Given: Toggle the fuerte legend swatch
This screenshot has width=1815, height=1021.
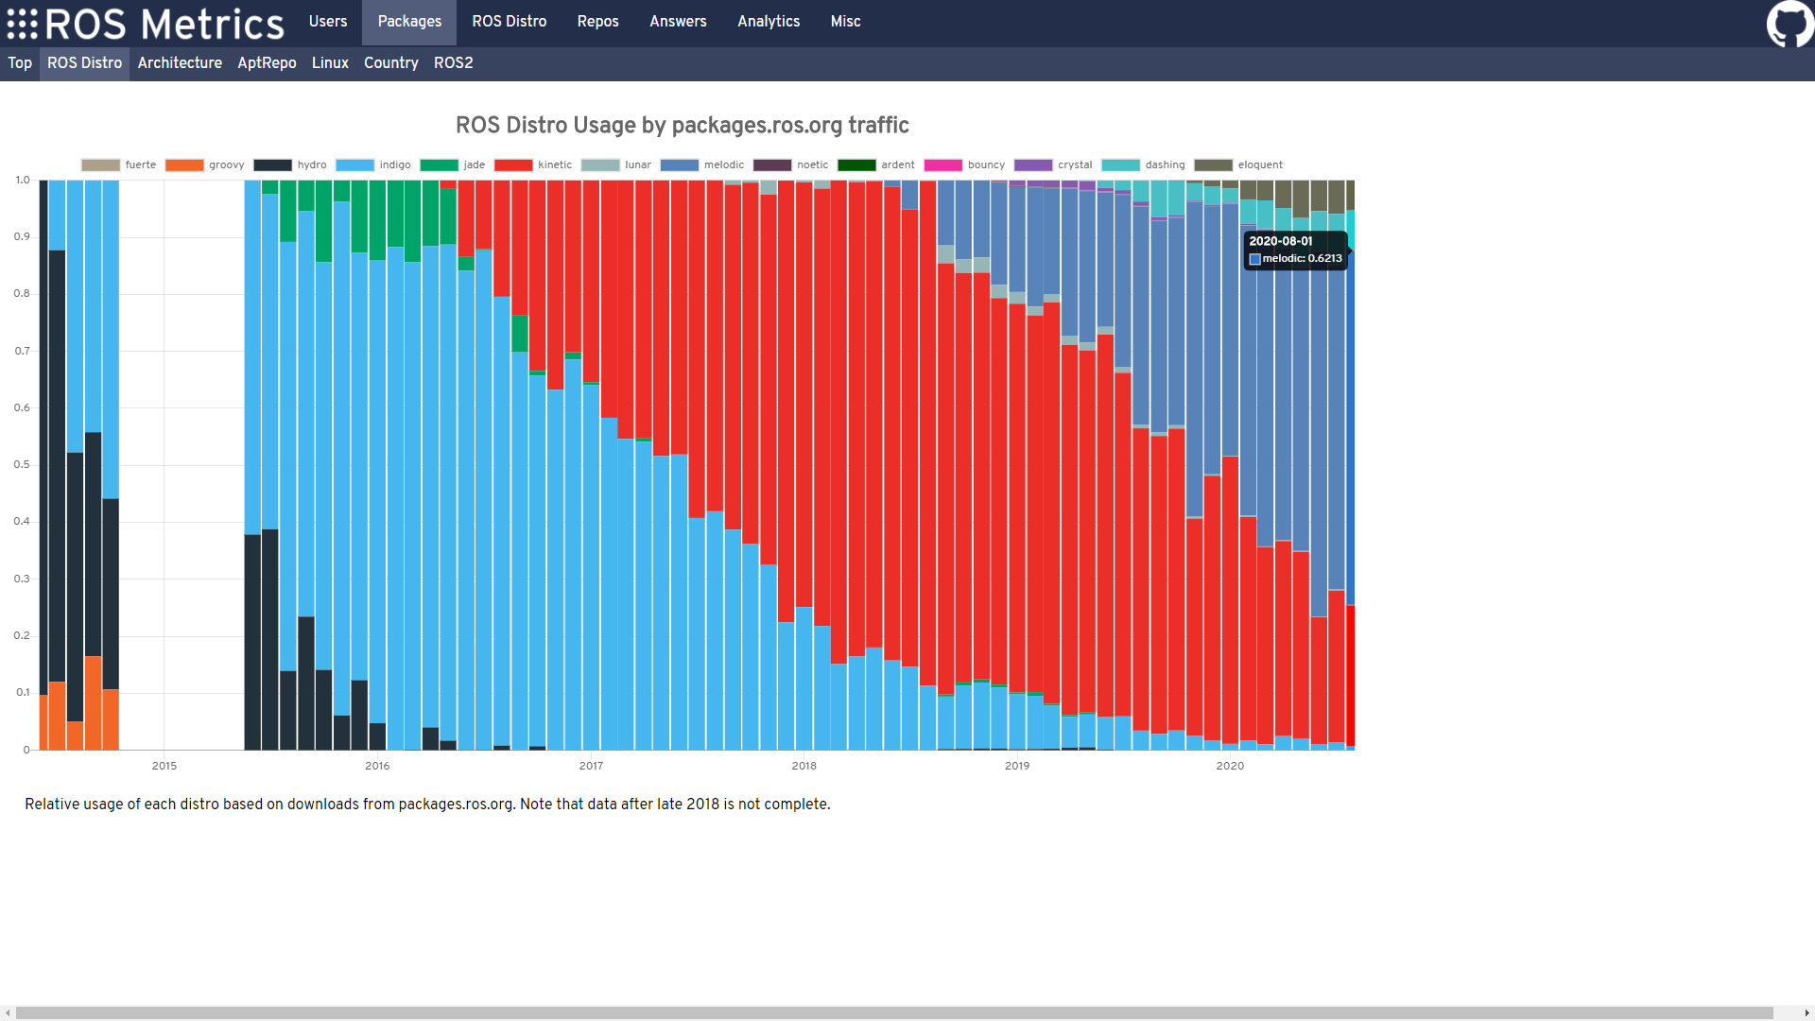Looking at the screenshot, I should (x=101, y=165).
